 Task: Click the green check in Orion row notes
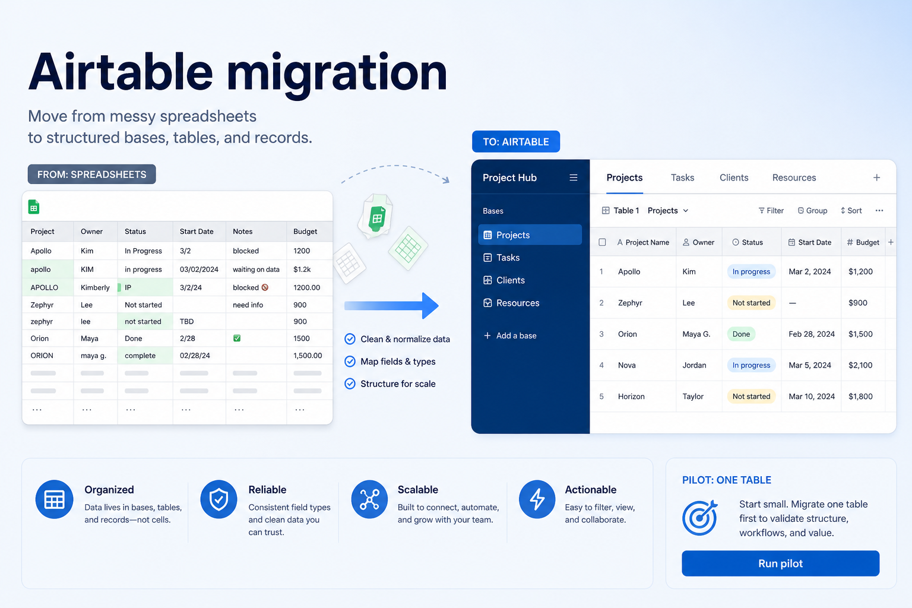coord(237,338)
